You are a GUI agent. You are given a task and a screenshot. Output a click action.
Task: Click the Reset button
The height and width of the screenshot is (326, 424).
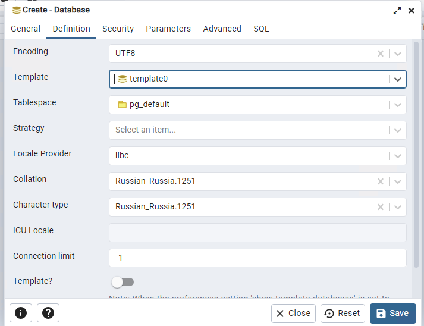point(343,314)
